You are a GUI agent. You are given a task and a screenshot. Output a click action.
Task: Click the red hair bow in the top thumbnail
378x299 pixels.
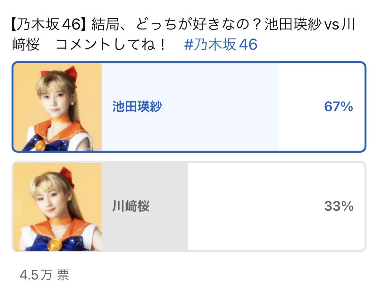click(x=60, y=73)
